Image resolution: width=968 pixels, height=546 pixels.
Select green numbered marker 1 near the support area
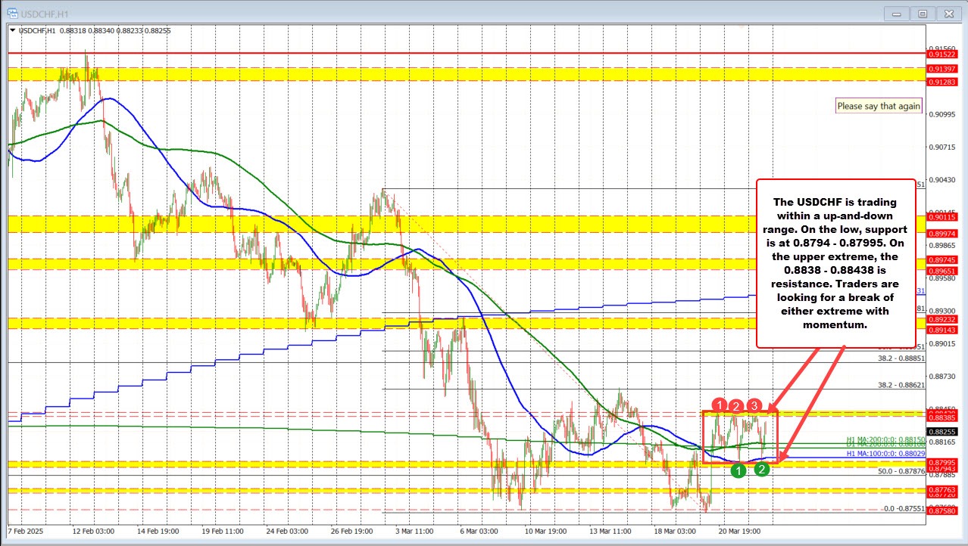(738, 470)
